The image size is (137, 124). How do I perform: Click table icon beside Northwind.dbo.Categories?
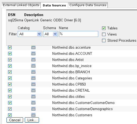coord(33,78)
